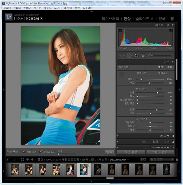This screenshot has height=185, width=183.
Task: Open the 파일(F) menu
Action: (7, 8)
